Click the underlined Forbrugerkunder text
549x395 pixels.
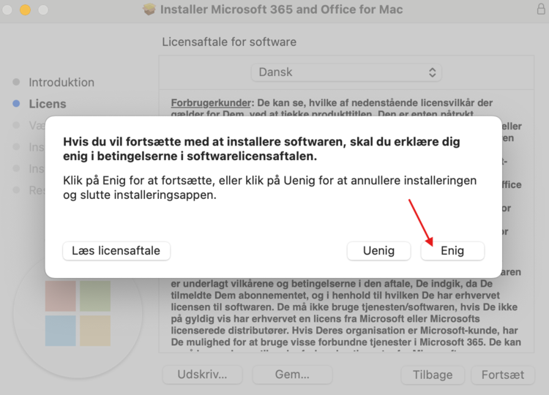click(211, 102)
